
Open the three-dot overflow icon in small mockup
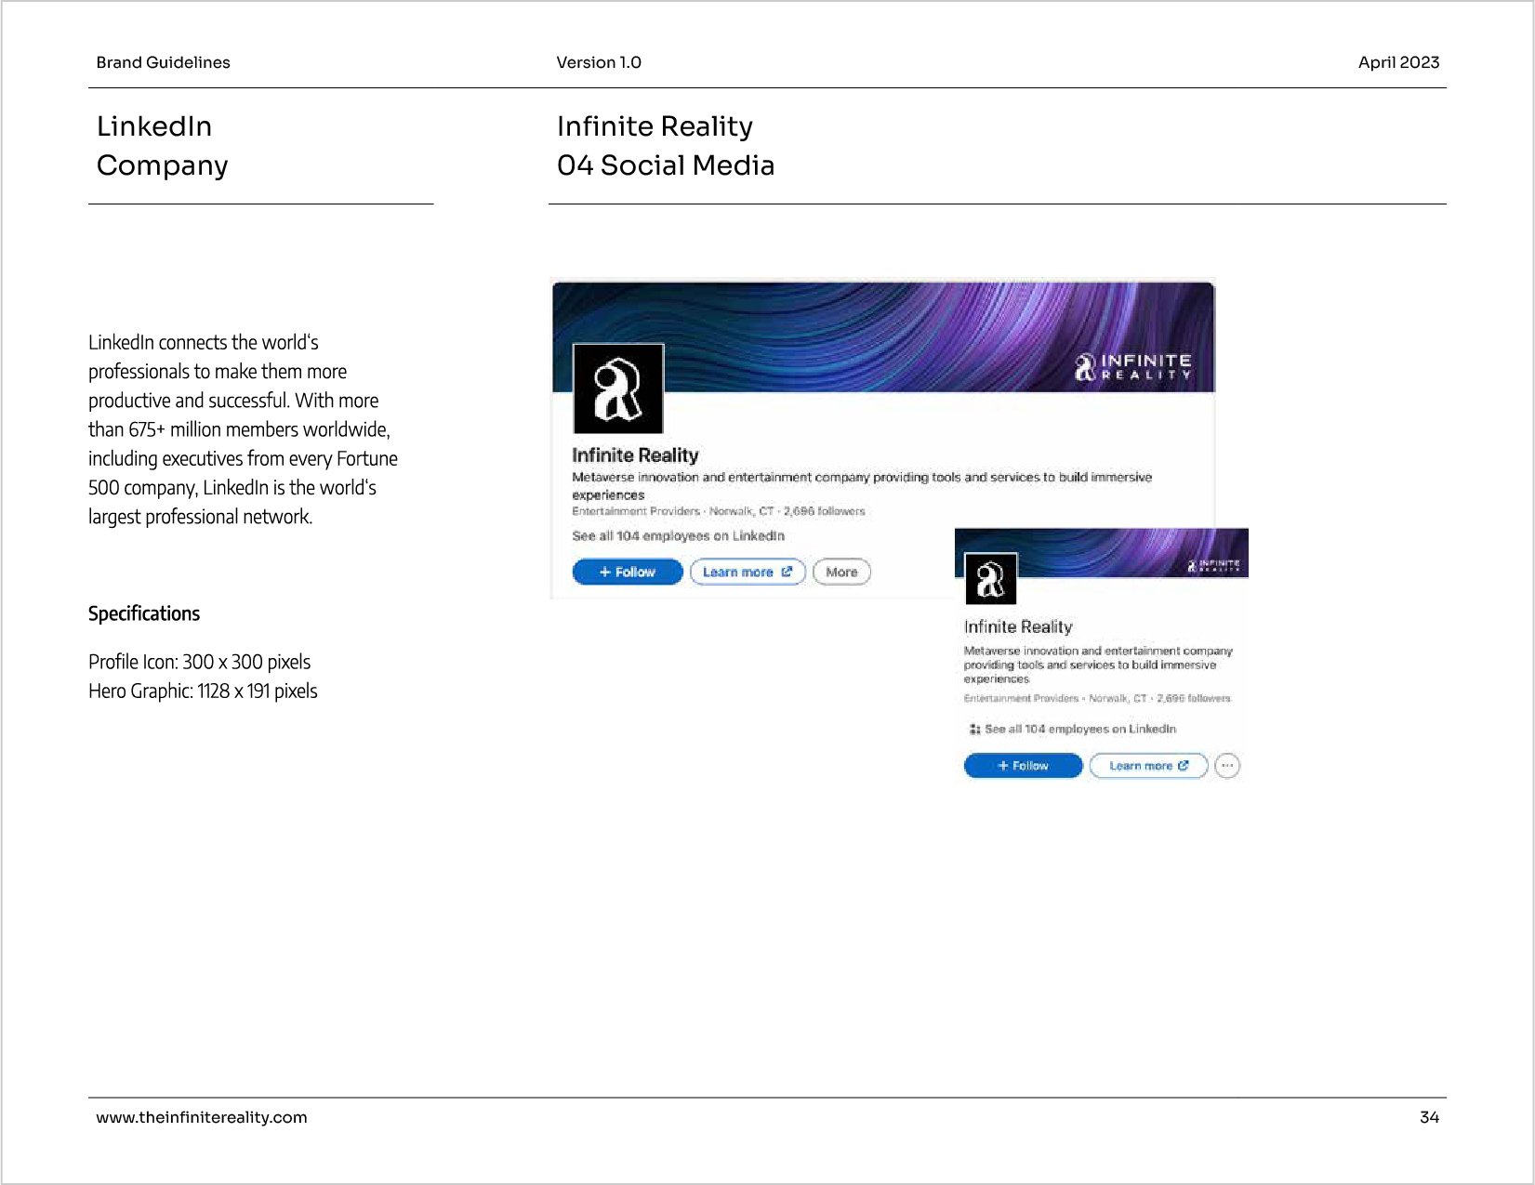pyautogui.click(x=1227, y=766)
